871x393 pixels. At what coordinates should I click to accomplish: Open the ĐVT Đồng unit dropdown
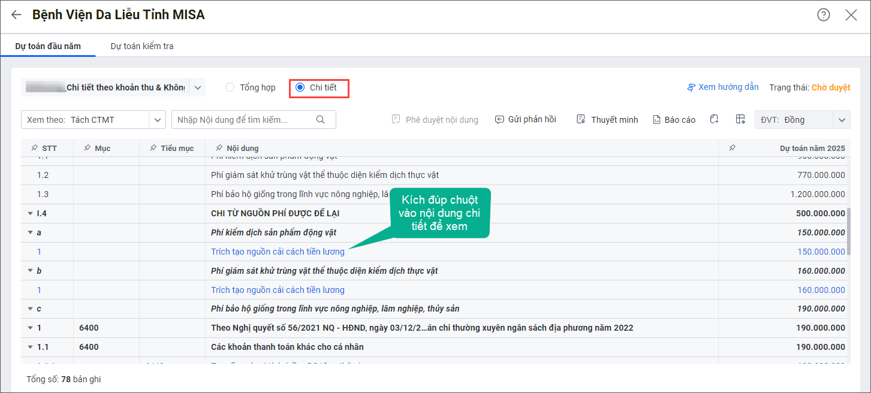click(x=841, y=120)
